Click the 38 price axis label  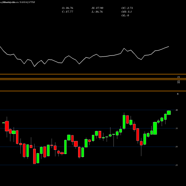(177, 110)
